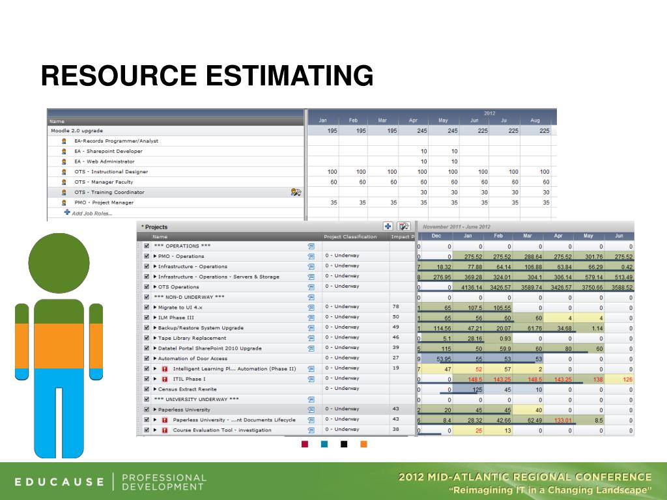This screenshot has height=500, width=667.
Task: Expand the Census Extract Rewrite project
Action: pyautogui.click(x=155, y=389)
